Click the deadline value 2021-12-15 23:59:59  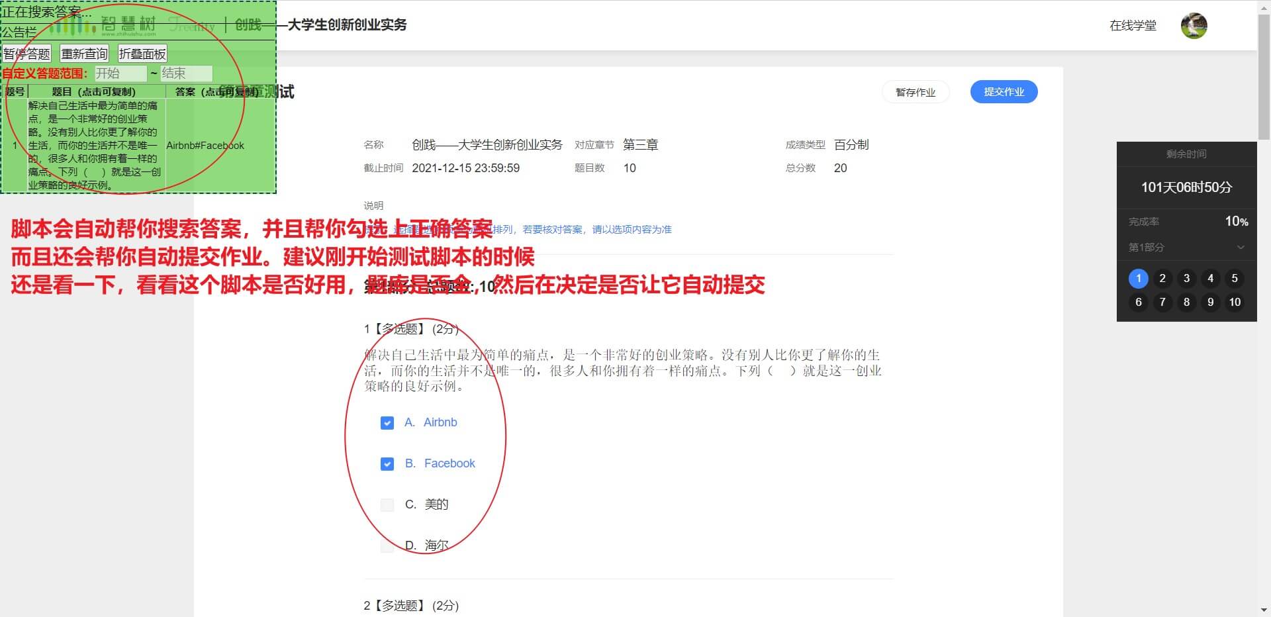[465, 168]
